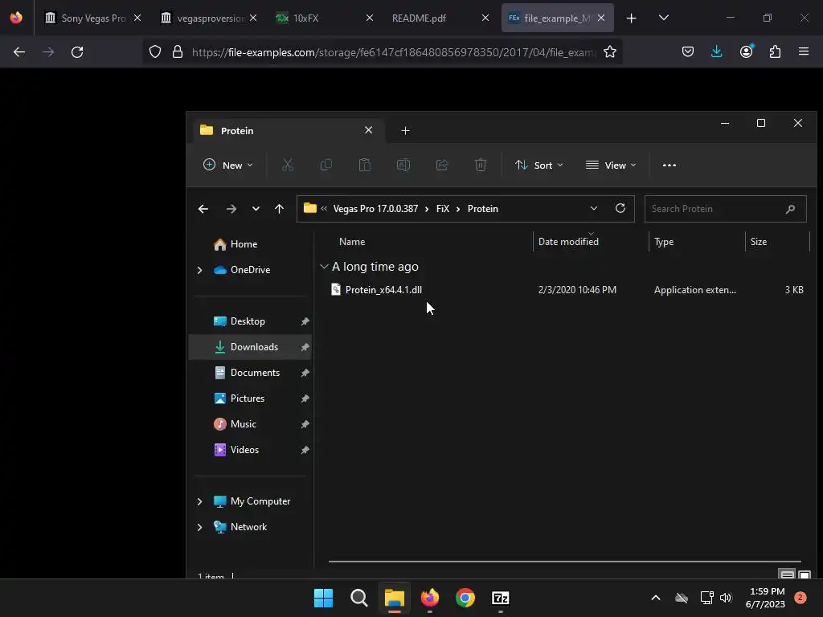
Task: Open Firefox extensions puzzle icon
Action: pos(775,51)
